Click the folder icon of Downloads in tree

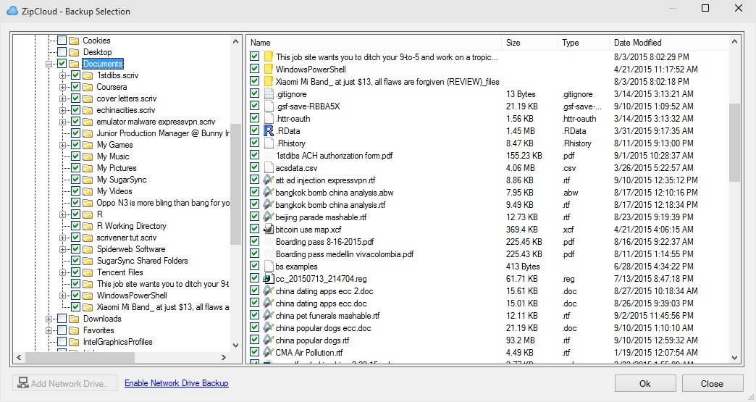74,319
